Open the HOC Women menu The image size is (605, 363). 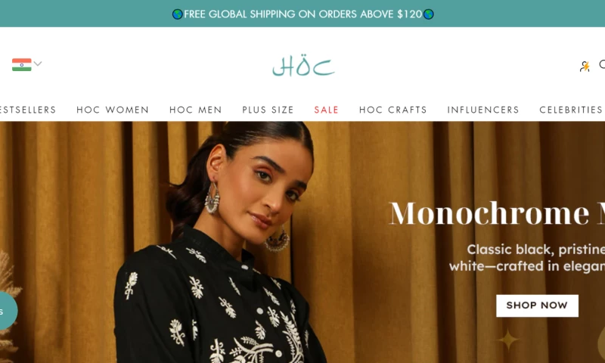point(113,110)
